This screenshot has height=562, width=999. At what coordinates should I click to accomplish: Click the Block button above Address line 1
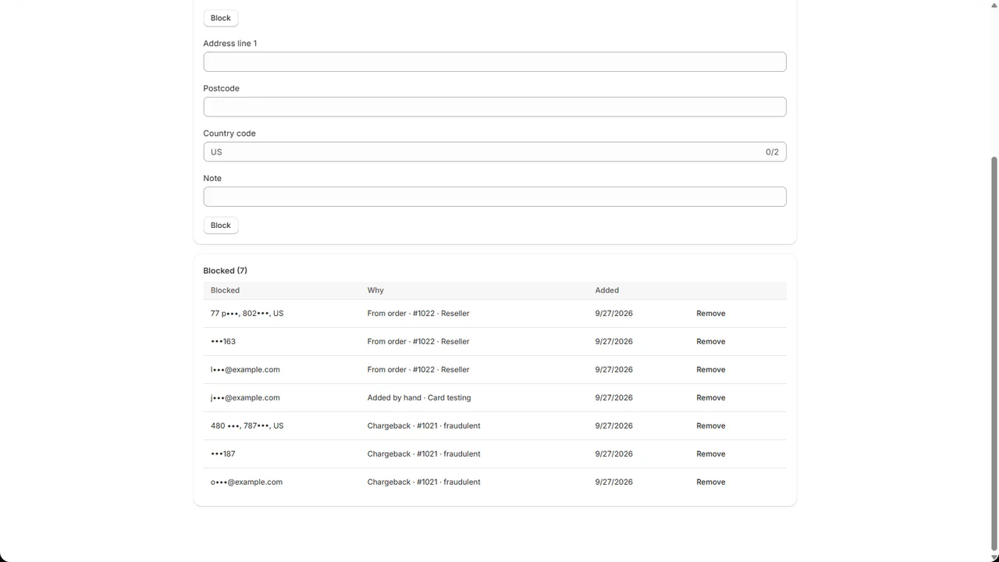coord(221,18)
